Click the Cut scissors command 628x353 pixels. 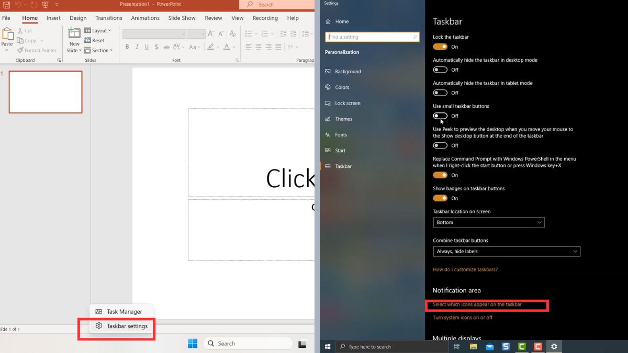click(25, 31)
